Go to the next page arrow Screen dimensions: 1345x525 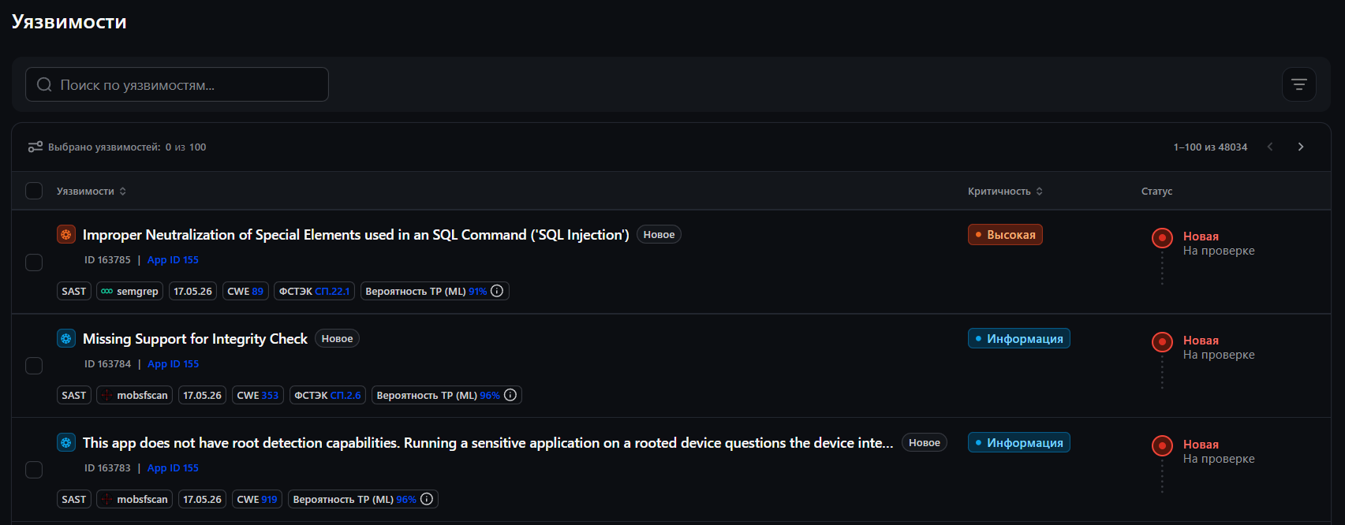coord(1301,147)
